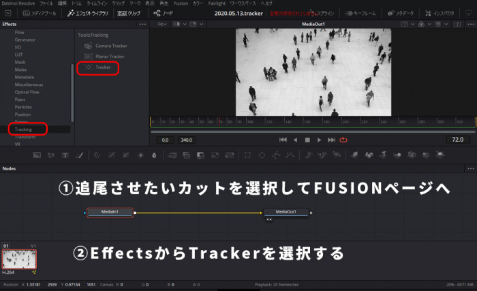The height and width of the screenshot is (291, 477).
Task: Add a Merge 3D node
Action: tap(397, 155)
